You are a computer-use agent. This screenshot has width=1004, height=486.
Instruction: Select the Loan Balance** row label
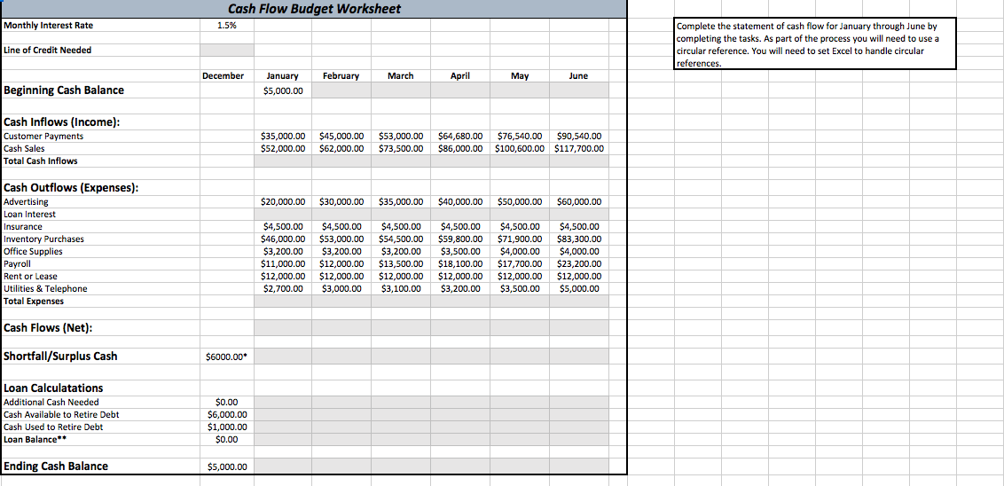coord(35,439)
